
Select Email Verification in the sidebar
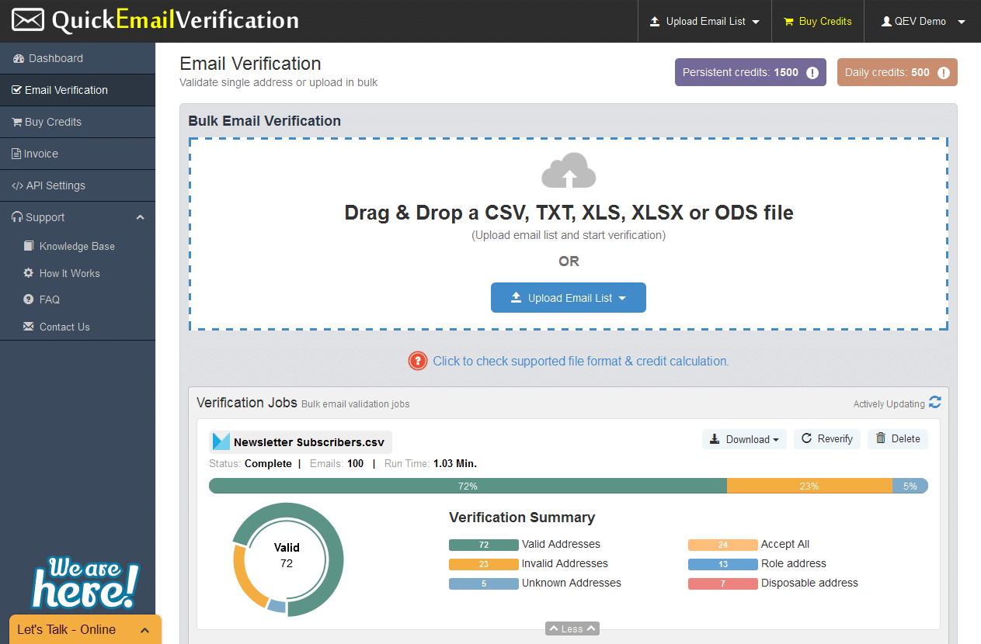coord(78,90)
